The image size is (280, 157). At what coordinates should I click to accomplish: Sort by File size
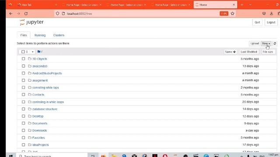(268, 52)
